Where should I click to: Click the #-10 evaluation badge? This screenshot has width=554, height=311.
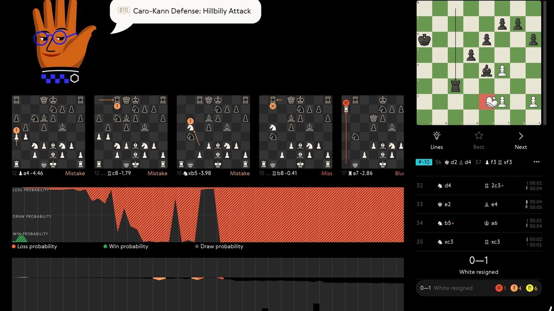(423, 162)
